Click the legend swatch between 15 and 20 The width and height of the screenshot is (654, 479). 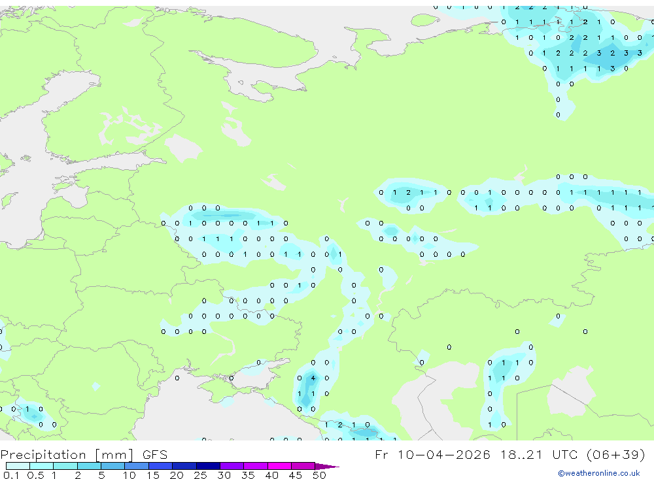pyautogui.click(x=161, y=466)
